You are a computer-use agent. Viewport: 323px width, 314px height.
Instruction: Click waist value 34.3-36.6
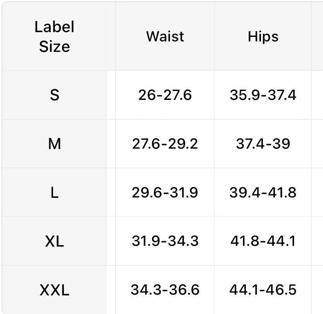[165, 290]
